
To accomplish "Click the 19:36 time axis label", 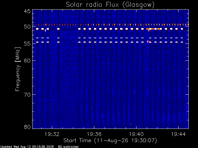I will [94, 134].
